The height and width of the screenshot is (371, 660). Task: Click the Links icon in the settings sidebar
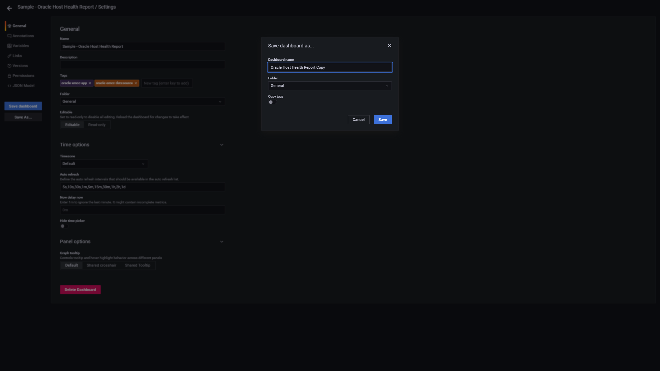coord(9,56)
